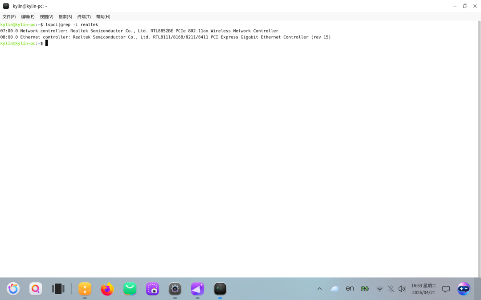Open the notification message center icon

pos(446,289)
